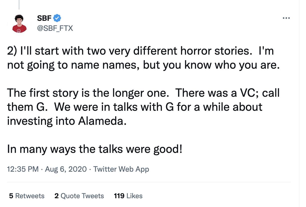This screenshot has width=306, height=207.
Task: View the 5 Retweets list
Action: [x=27, y=196]
